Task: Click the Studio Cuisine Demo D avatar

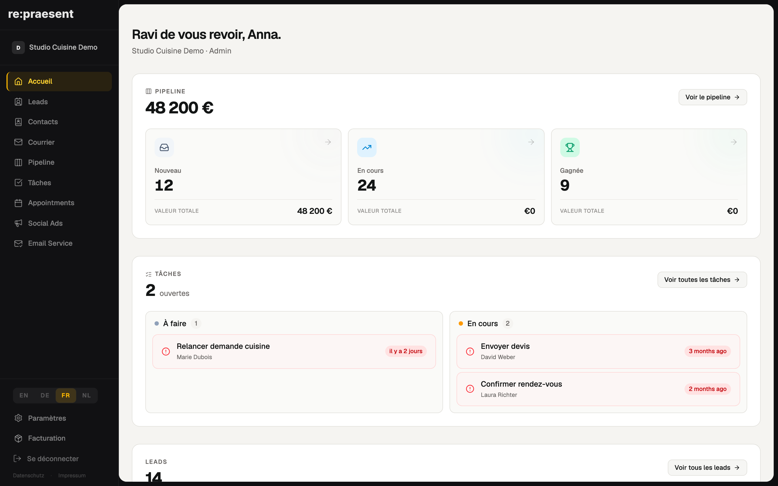Action: pos(18,48)
